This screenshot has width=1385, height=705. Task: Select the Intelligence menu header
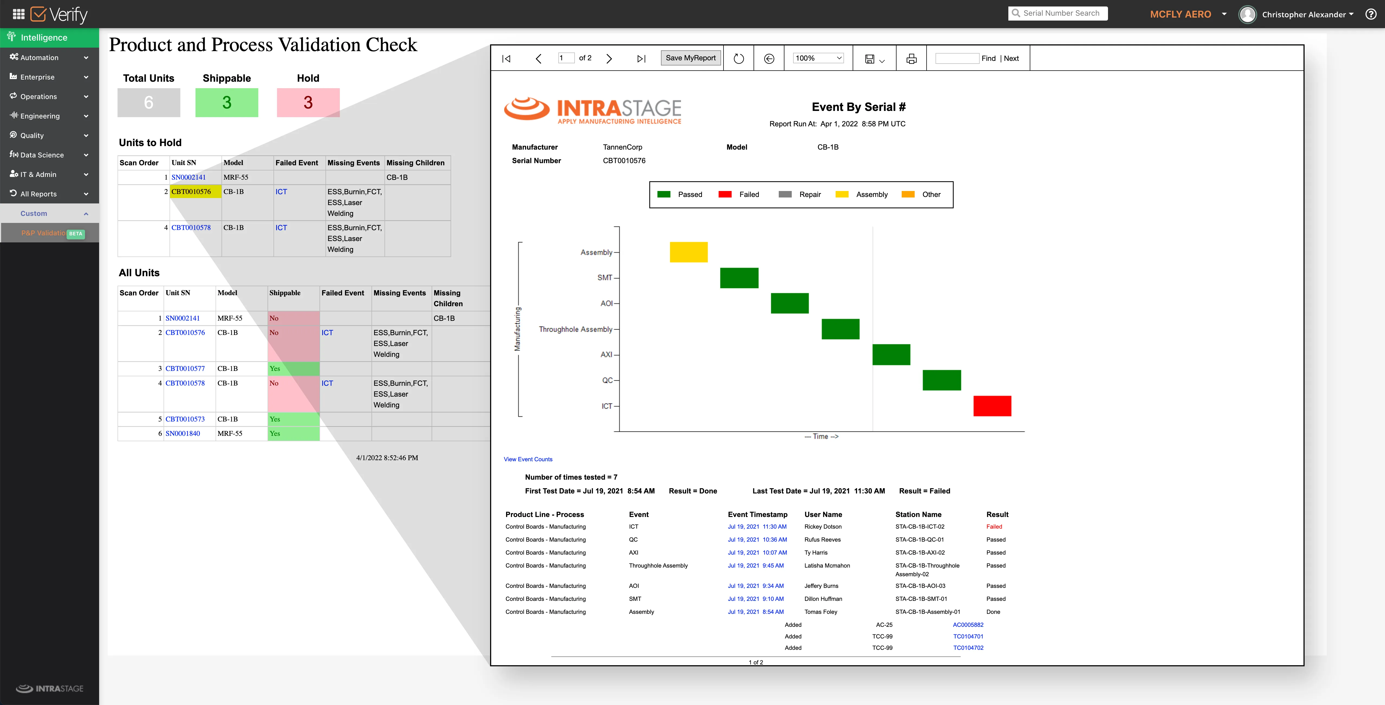pos(50,37)
